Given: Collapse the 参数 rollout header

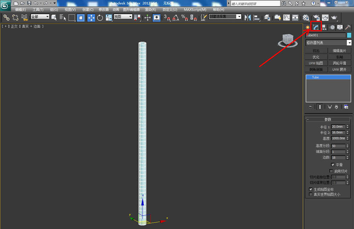Looking at the screenshot, I should pos(328,119).
